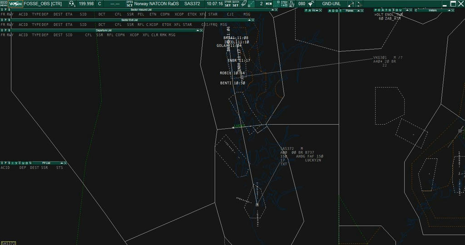Close the Planes list panel
This screenshot has width=465, height=245.
[x=363, y=10]
